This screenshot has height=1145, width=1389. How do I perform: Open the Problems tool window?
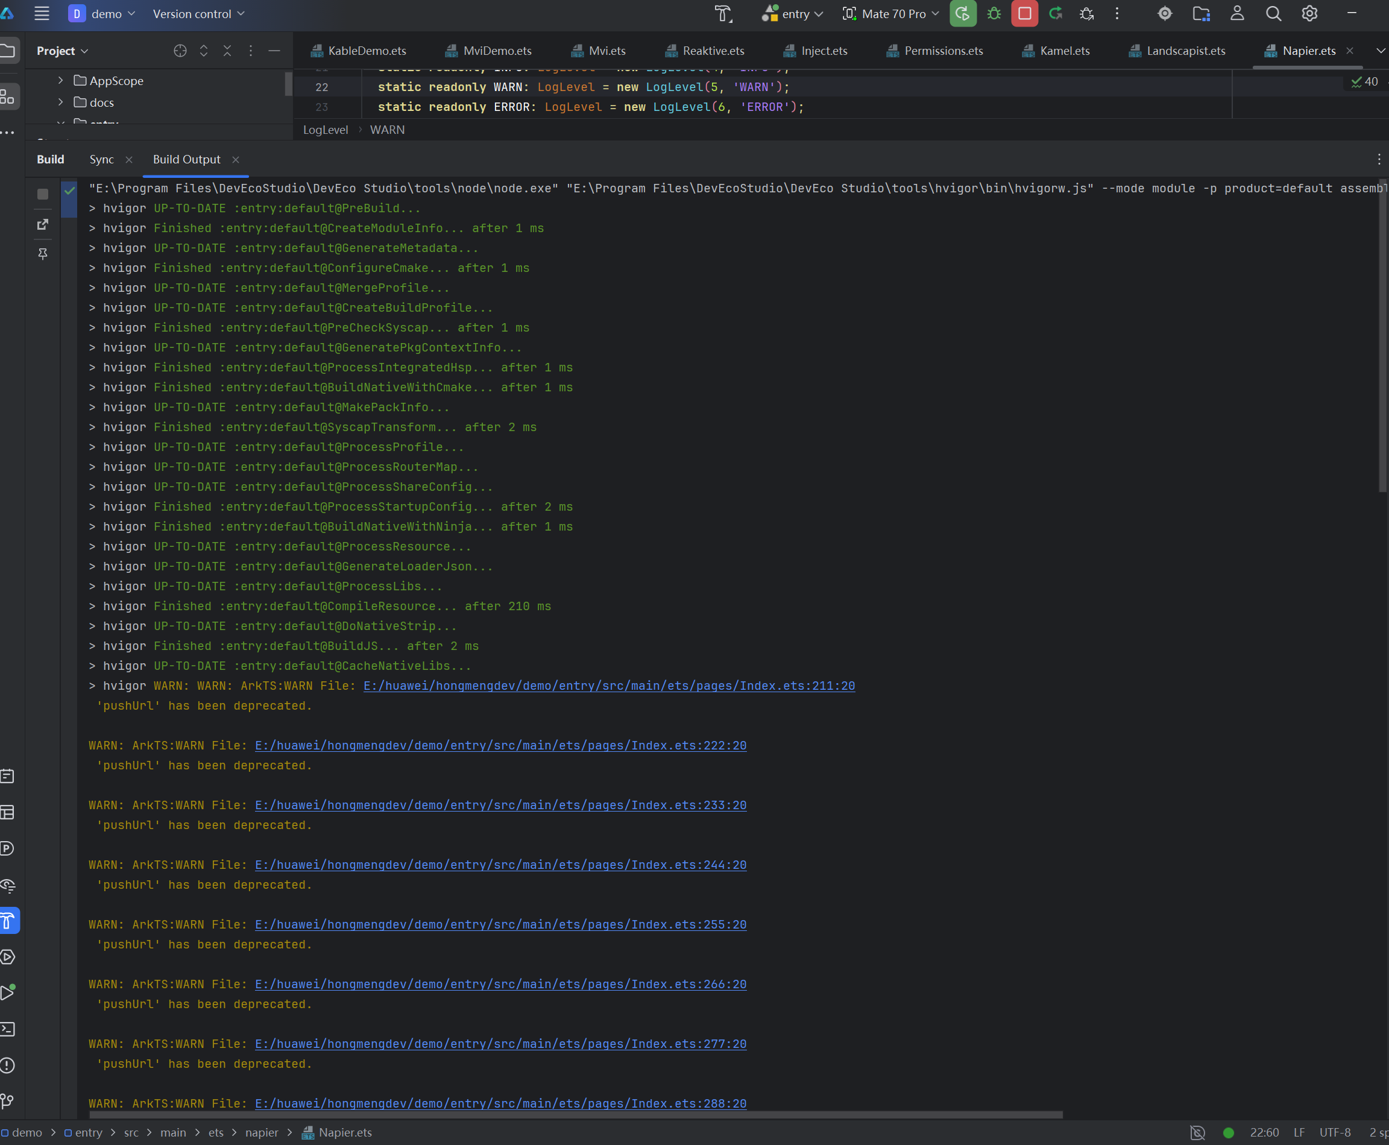[8, 1065]
